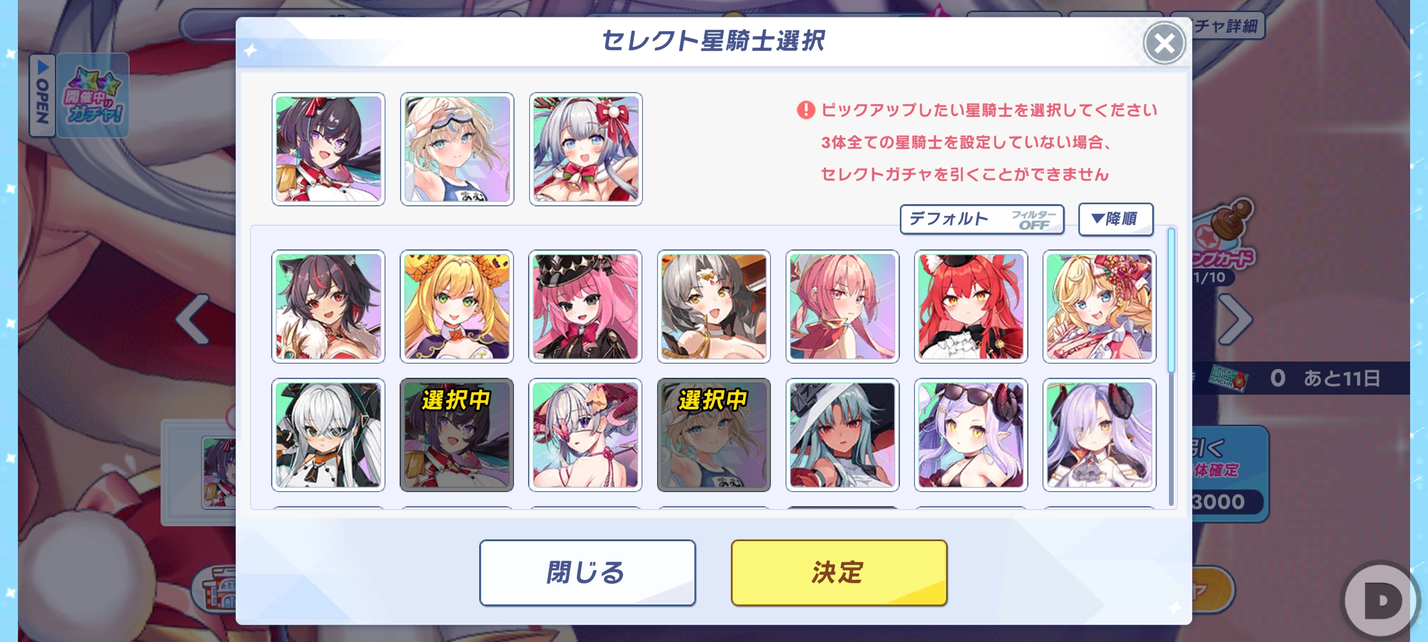Deselect the blonde swimsuit knight marked 選択中
1428x642 pixels.
tap(713, 435)
